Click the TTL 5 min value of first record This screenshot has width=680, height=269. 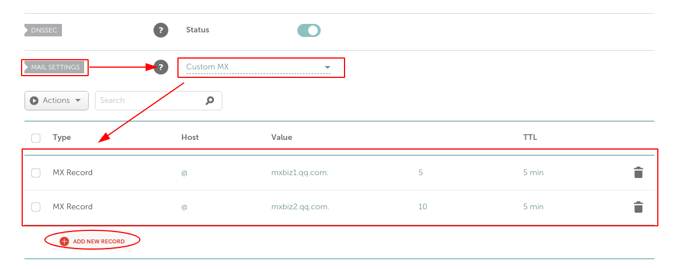coord(533,173)
